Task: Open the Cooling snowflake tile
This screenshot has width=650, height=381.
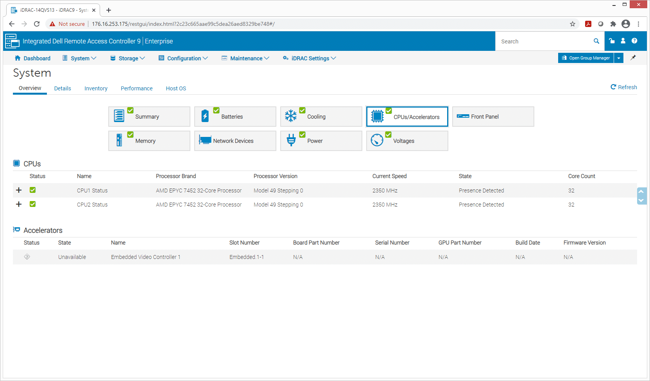Action: (x=321, y=117)
